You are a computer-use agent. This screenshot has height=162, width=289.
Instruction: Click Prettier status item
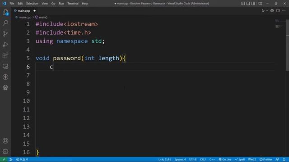point(266,159)
